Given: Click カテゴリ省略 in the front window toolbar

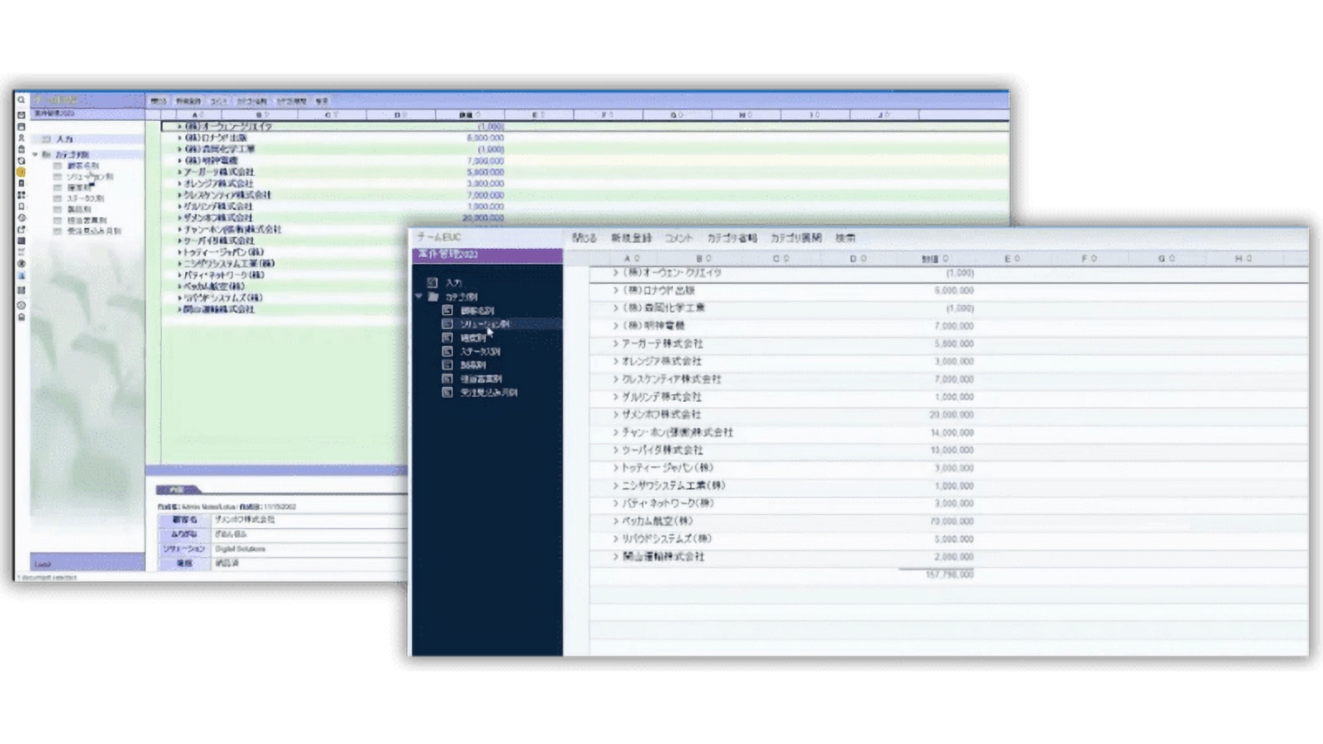Looking at the screenshot, I should 732,238.
